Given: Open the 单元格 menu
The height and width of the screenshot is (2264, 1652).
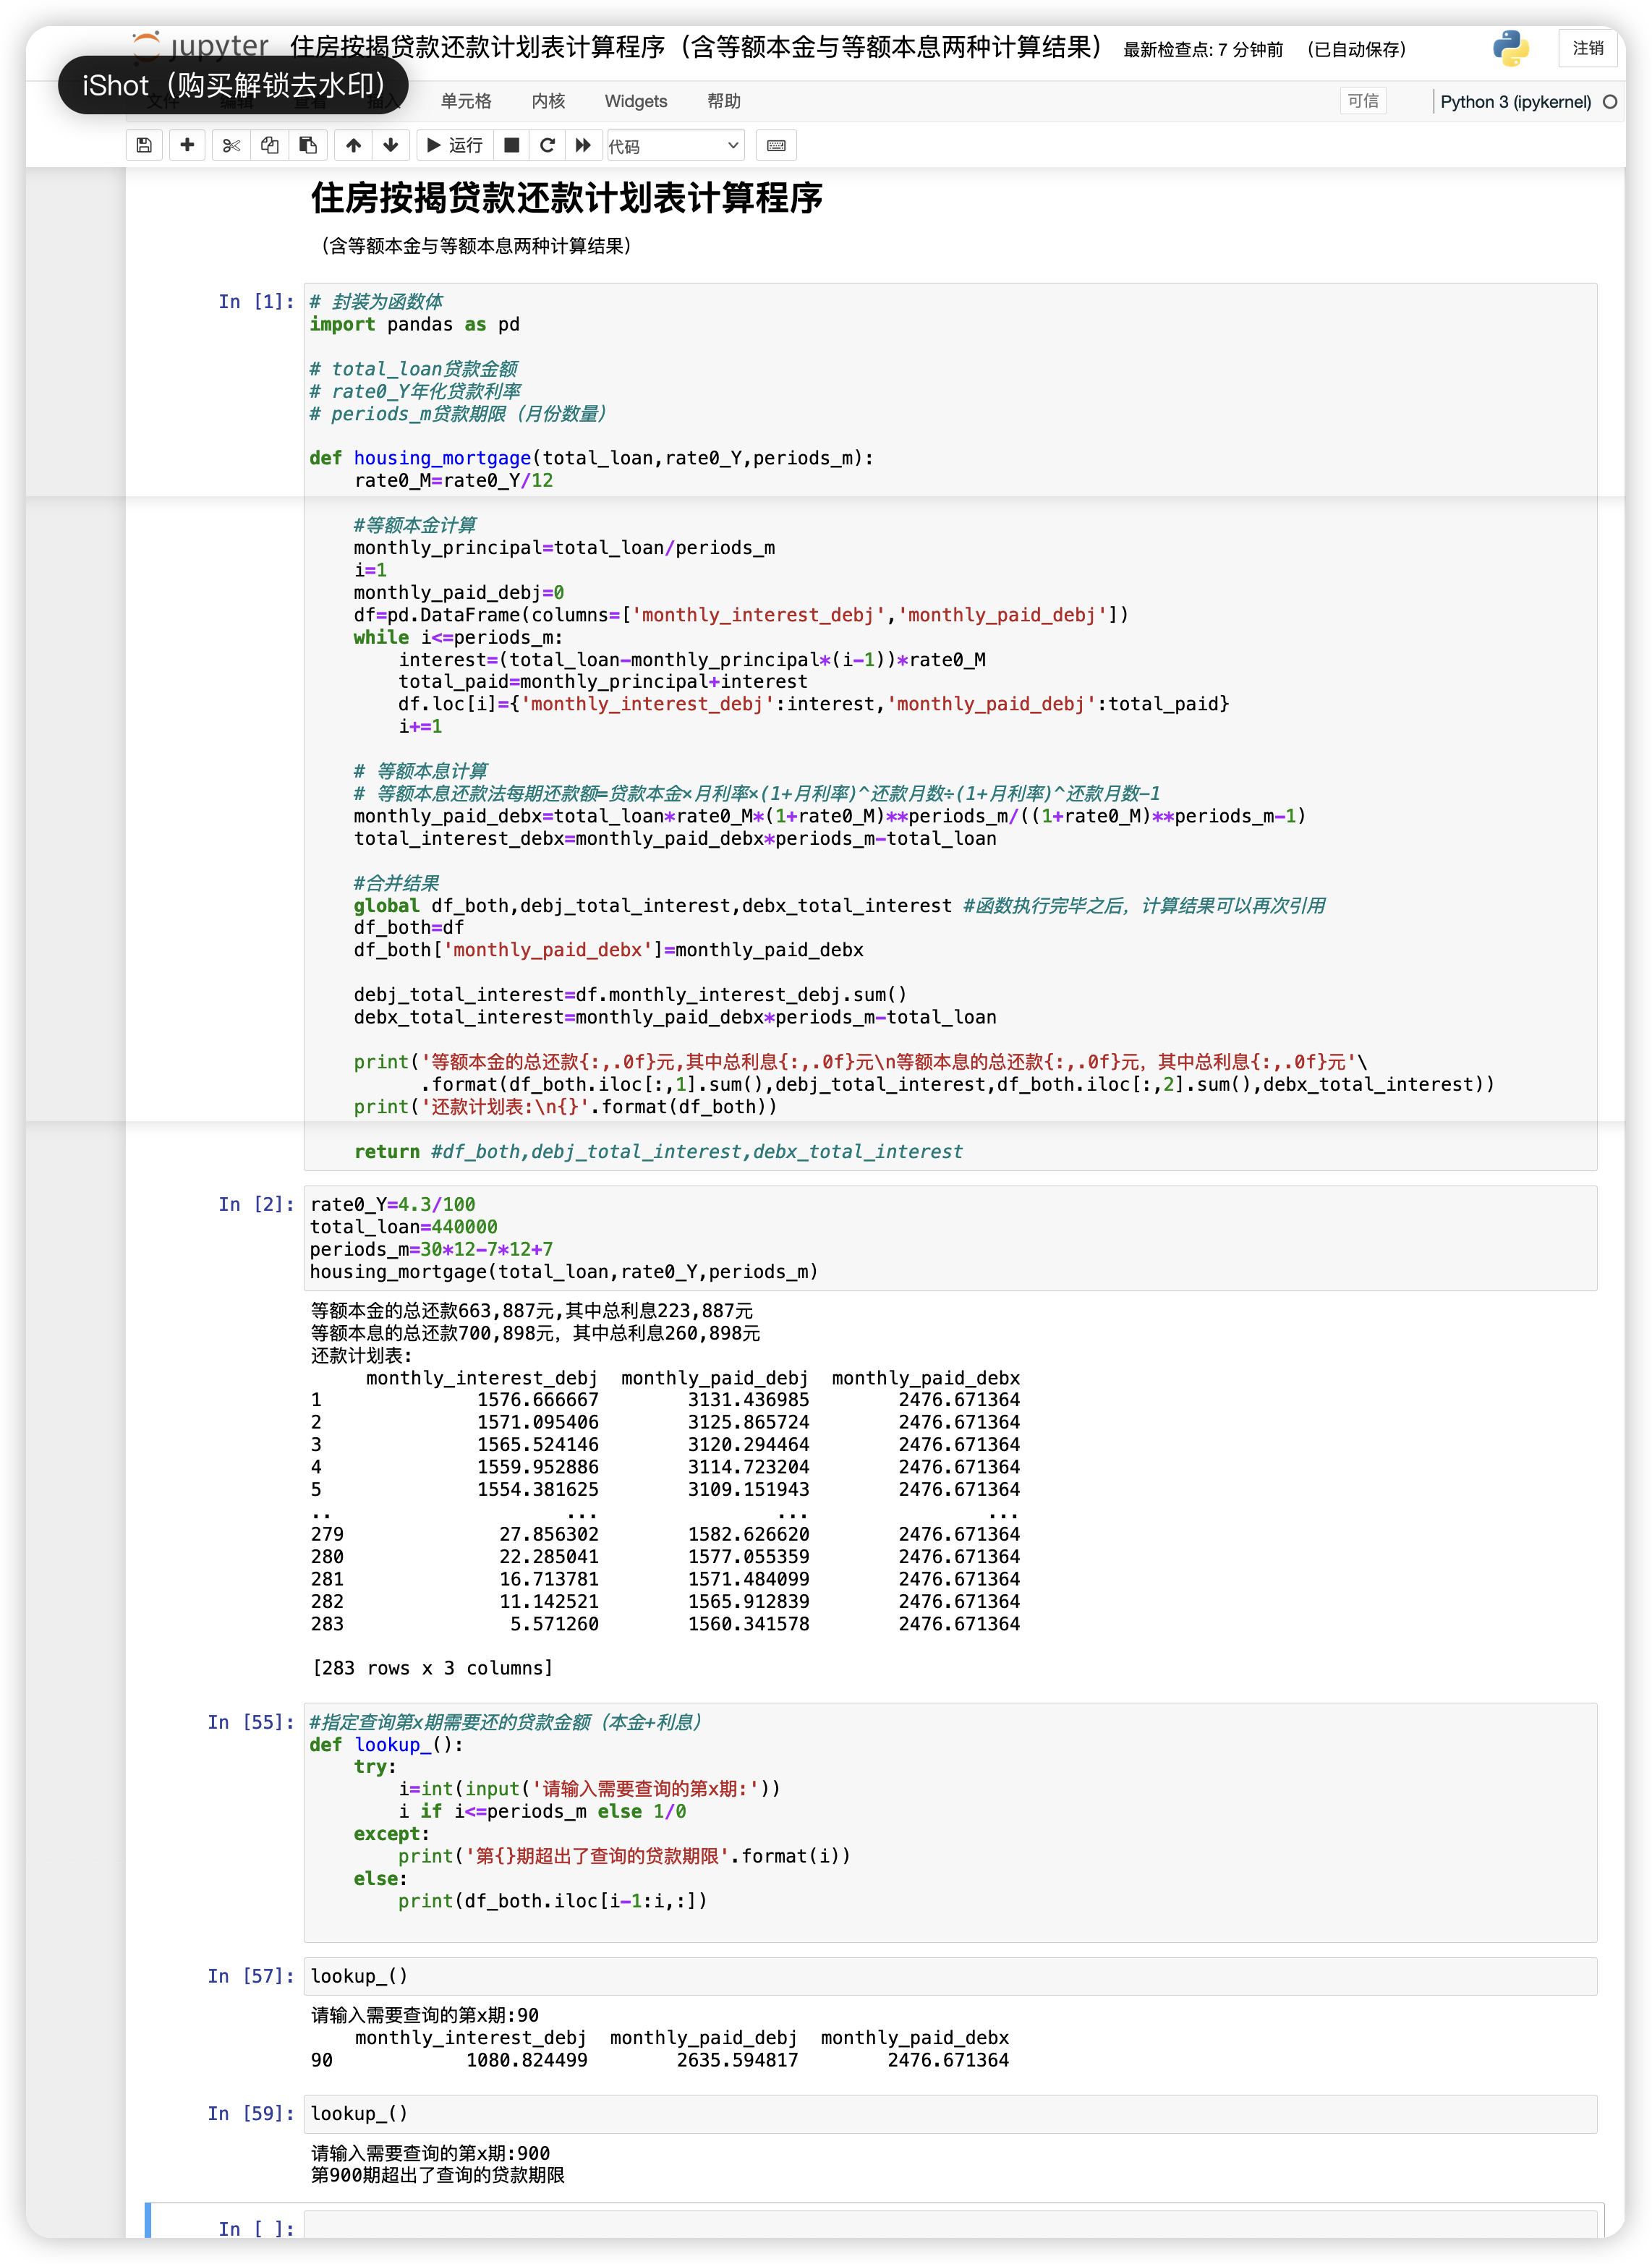Looking at the screenshot, I should (x=466, y=101).
